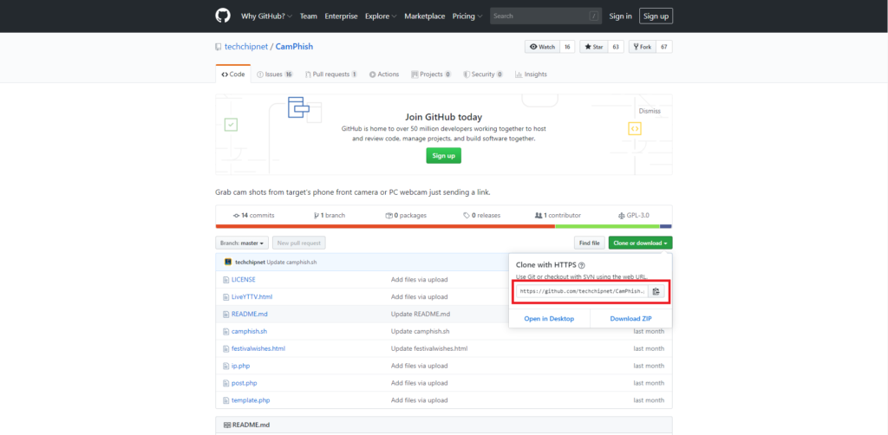The image size is (888, 435).
Task: Switch to the Code tab
Action: tap(232, 75)
